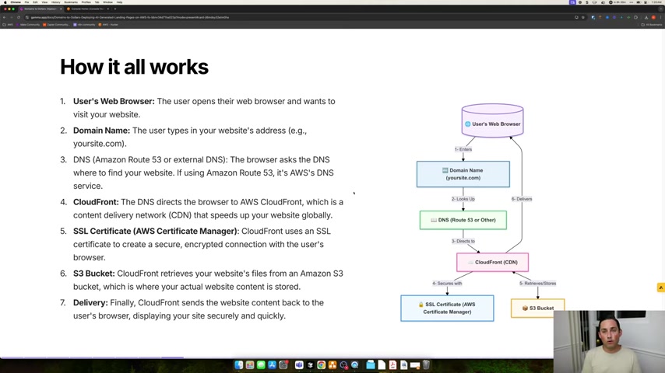
Task: Click the bold "Domain Name:" list item text
Action: [x=101, y=131]
